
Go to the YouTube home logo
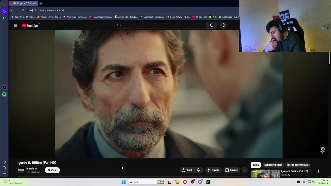click(x=30, y=25)
